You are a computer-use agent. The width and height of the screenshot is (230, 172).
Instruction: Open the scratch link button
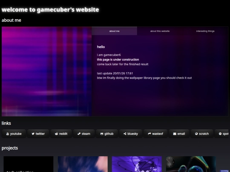(x=202, y=134)
